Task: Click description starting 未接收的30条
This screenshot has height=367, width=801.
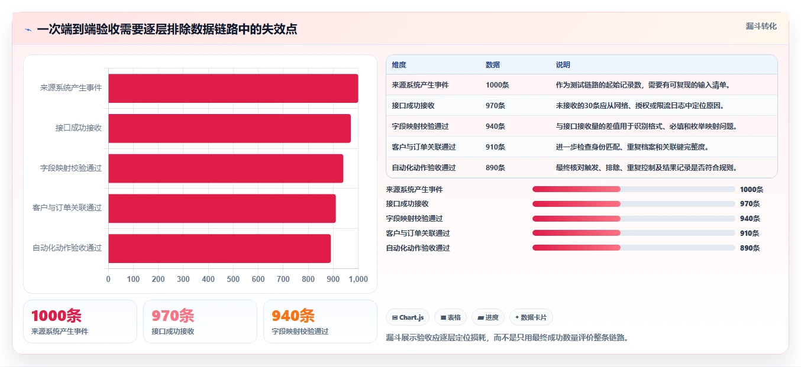Action: [x=640, y=106]
